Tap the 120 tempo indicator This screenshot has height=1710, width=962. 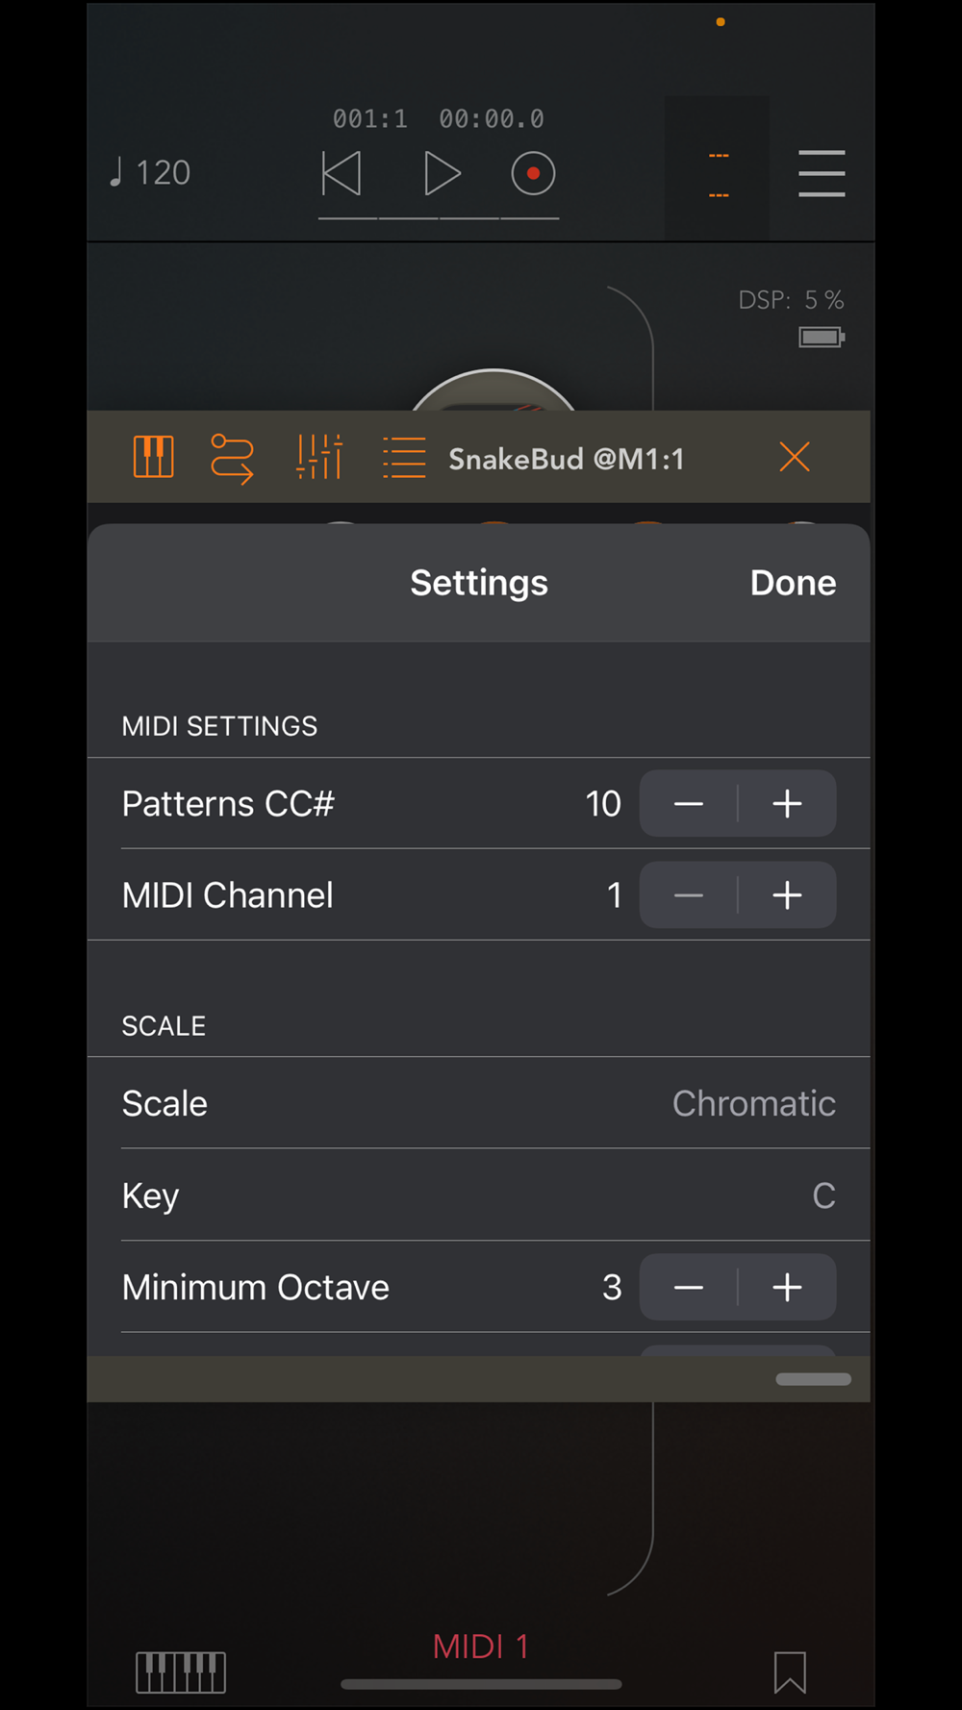pos(151,173)
